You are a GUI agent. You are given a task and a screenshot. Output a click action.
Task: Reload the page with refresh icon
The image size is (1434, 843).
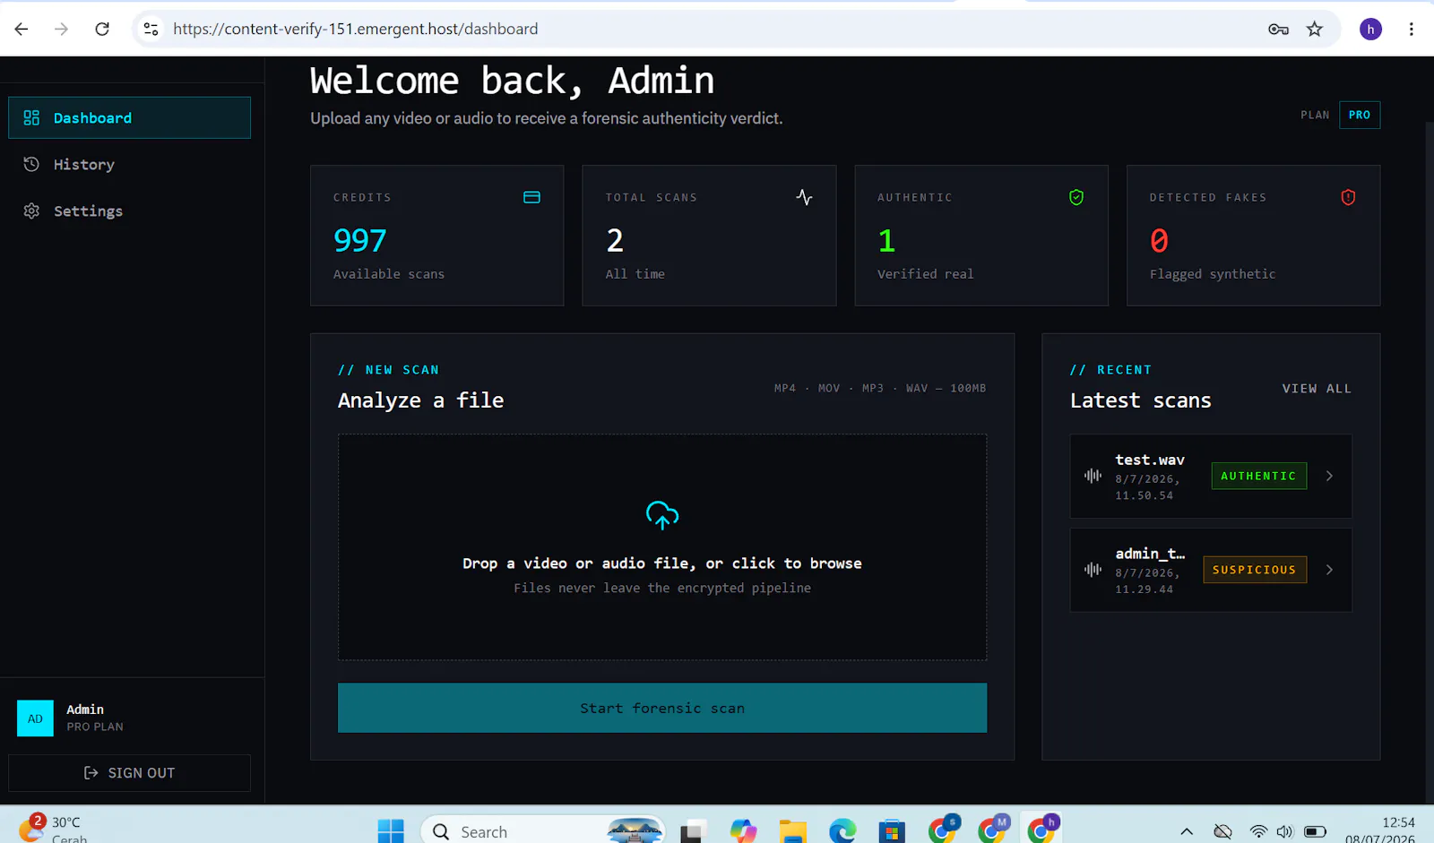[x=102, y=29]
